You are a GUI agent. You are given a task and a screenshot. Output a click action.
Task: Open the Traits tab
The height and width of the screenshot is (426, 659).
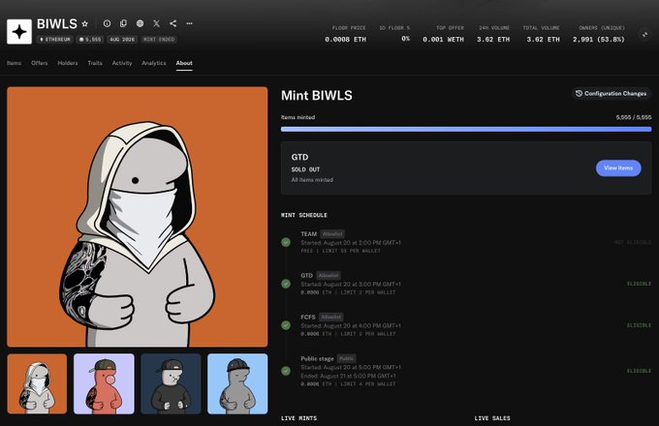click(x=95, y=63)
